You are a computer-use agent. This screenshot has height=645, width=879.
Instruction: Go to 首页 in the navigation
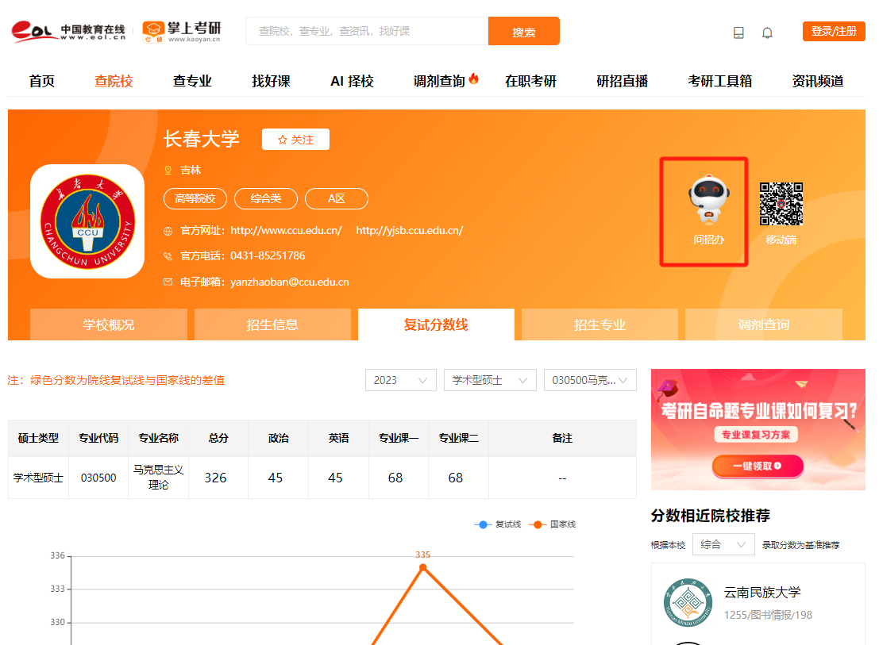[42, 81]
